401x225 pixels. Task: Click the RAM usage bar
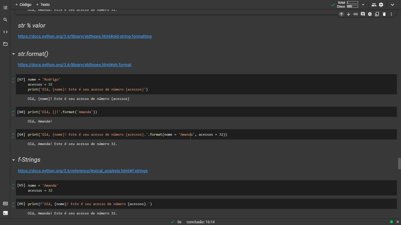coord(353,3)
